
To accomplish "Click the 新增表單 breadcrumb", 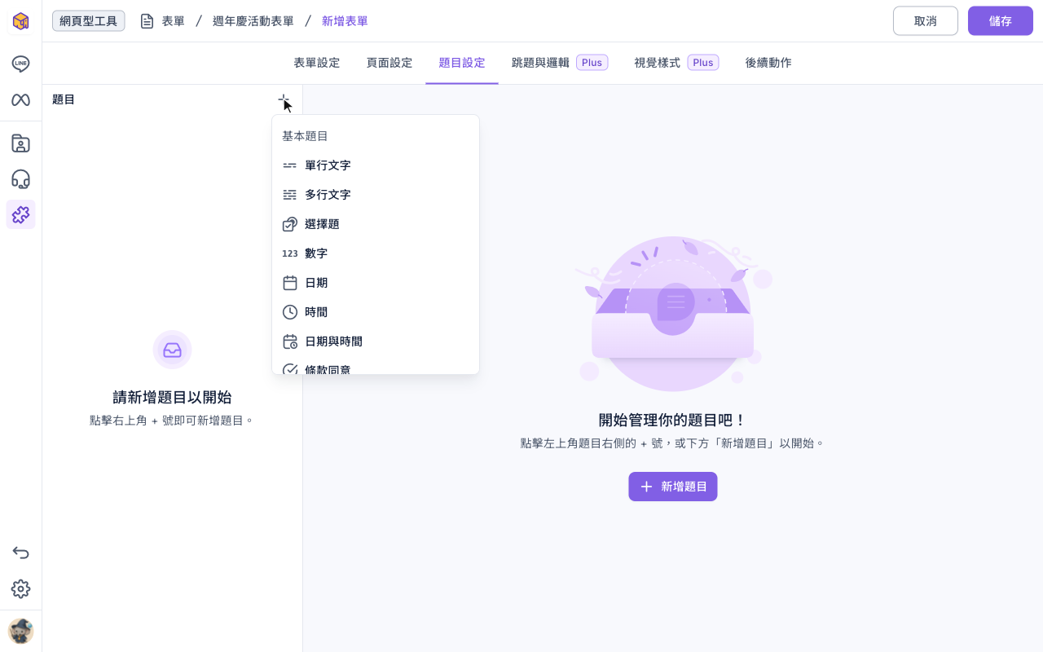I will click(x=345, y=21).
